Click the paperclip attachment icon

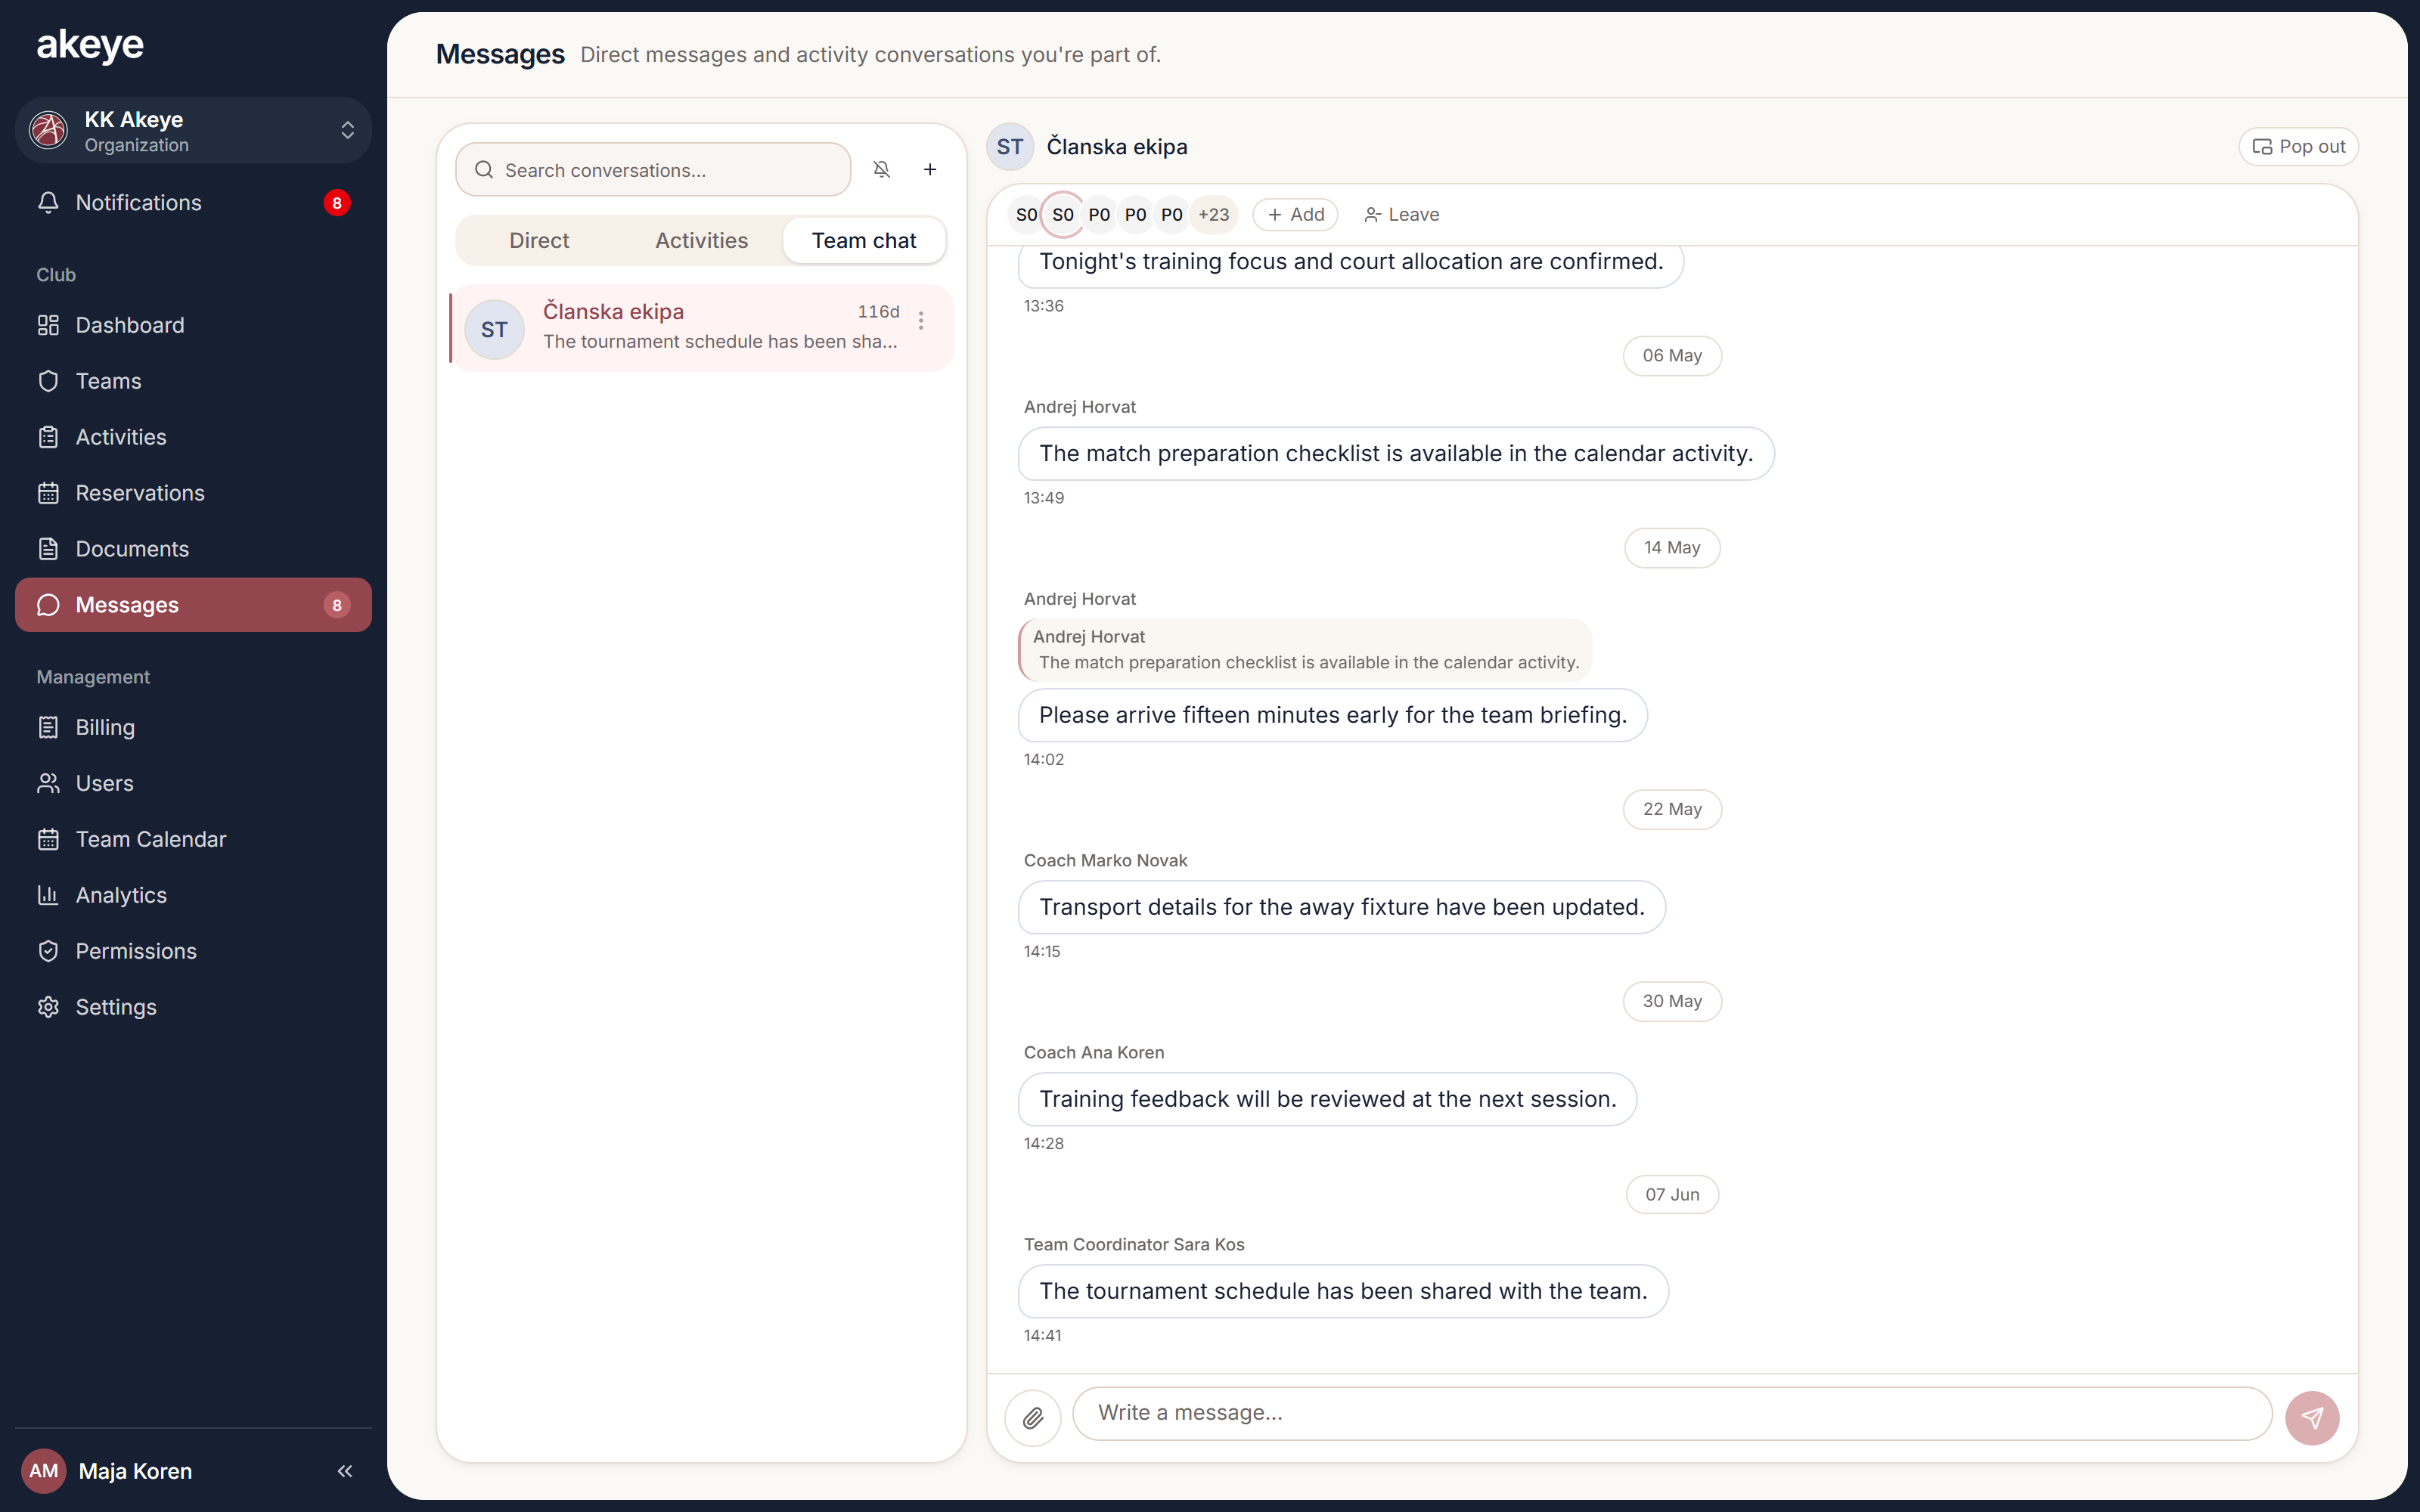coord(1033,1417)
